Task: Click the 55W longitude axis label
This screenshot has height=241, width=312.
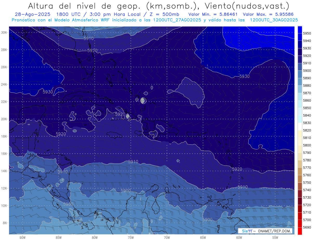Action: [x=275, y=238]
